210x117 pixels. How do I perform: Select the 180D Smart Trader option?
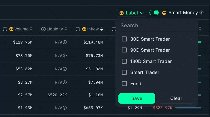[124, 61]
